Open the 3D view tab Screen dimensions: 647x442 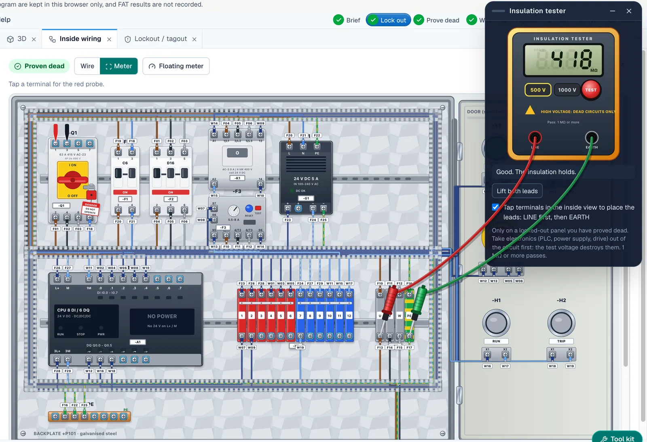(17, 39)
